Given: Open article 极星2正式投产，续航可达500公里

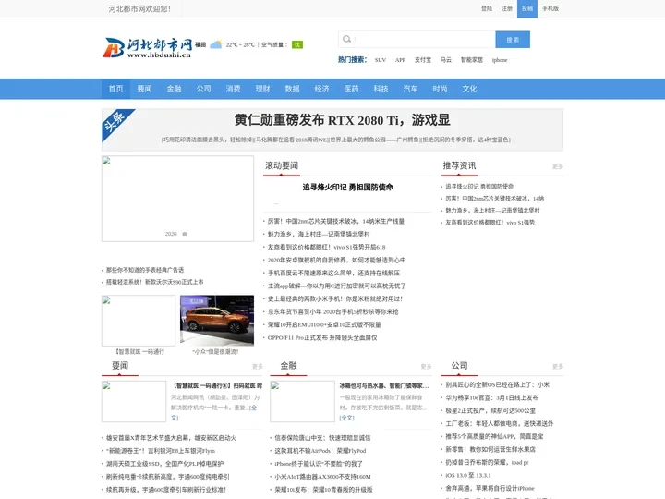Looking at the screenshot, I should coord(490,410).
